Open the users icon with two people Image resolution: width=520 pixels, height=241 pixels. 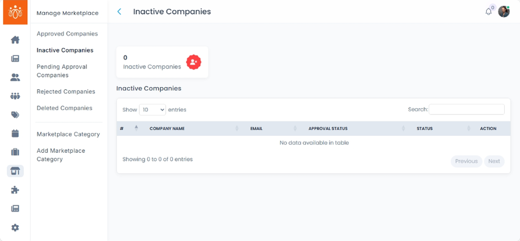click(x=15, y=78)
